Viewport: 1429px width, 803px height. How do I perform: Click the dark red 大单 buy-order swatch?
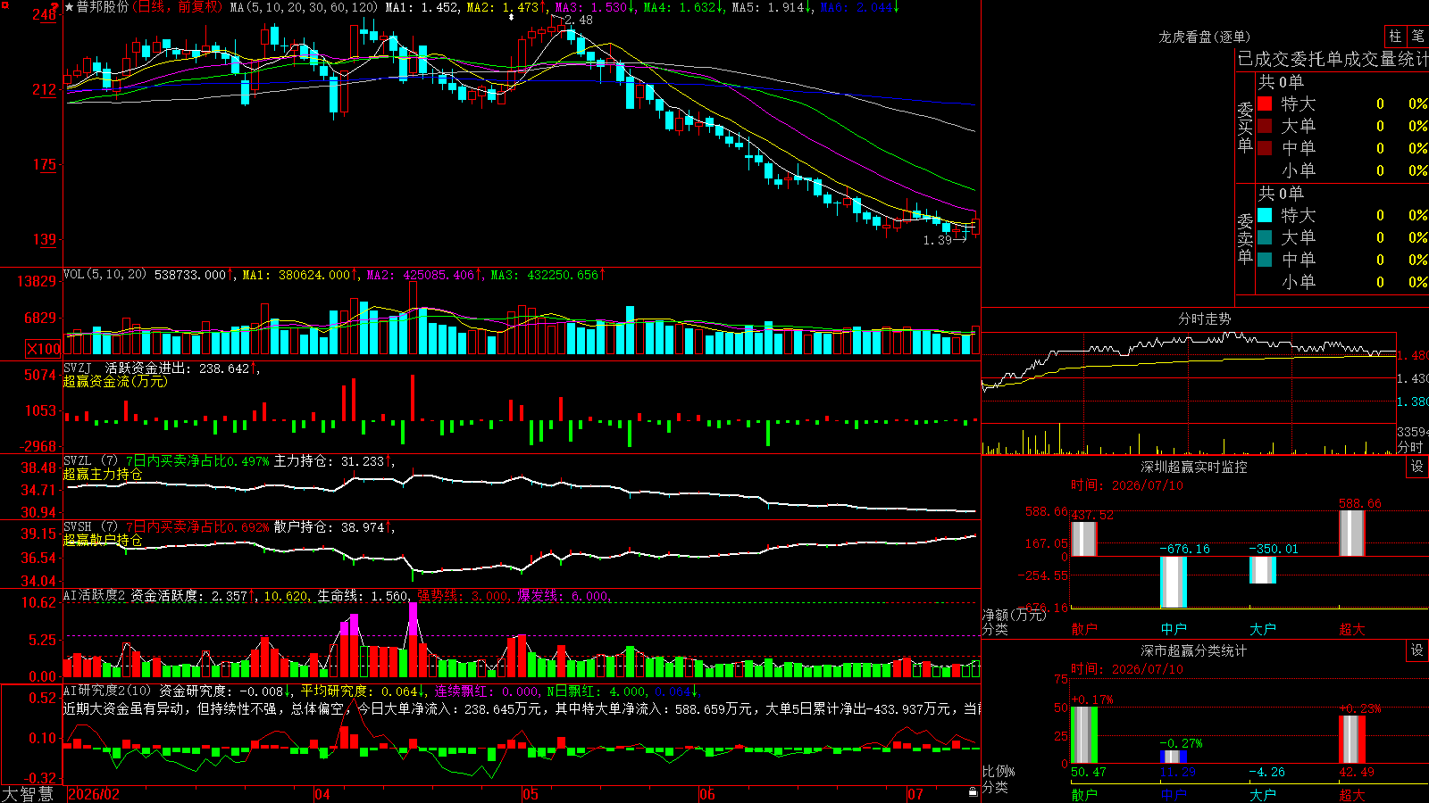pos(1265,126)
